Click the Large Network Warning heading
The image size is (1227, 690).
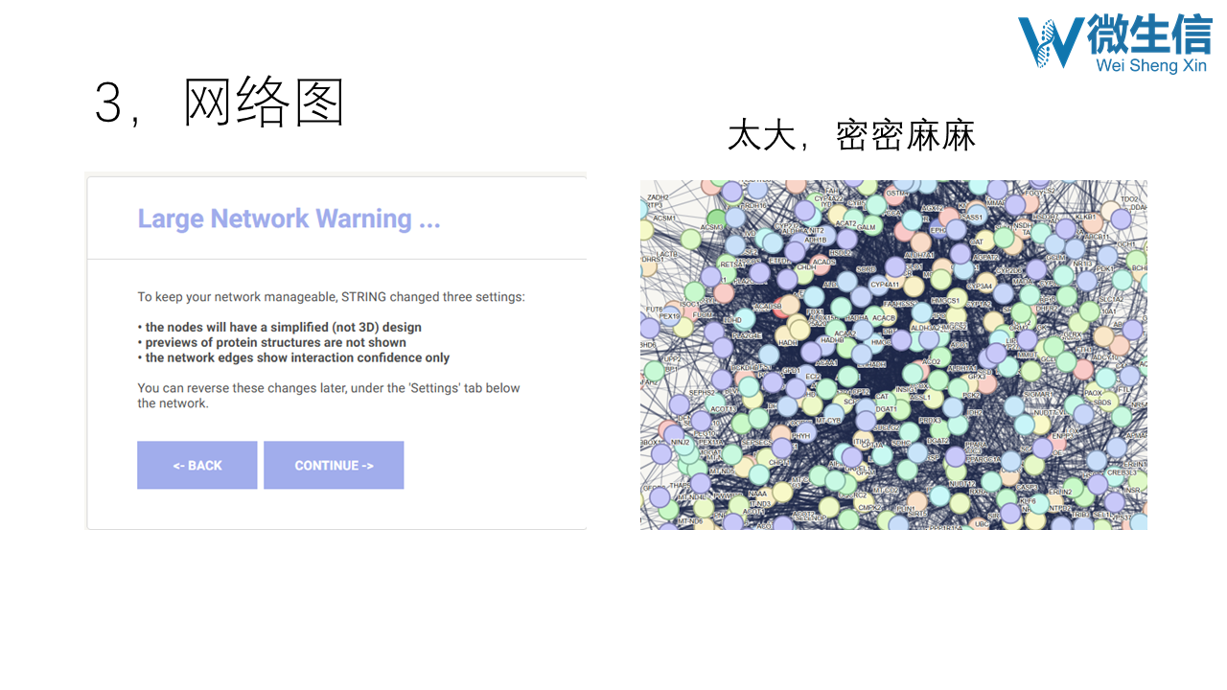point(289,218)
